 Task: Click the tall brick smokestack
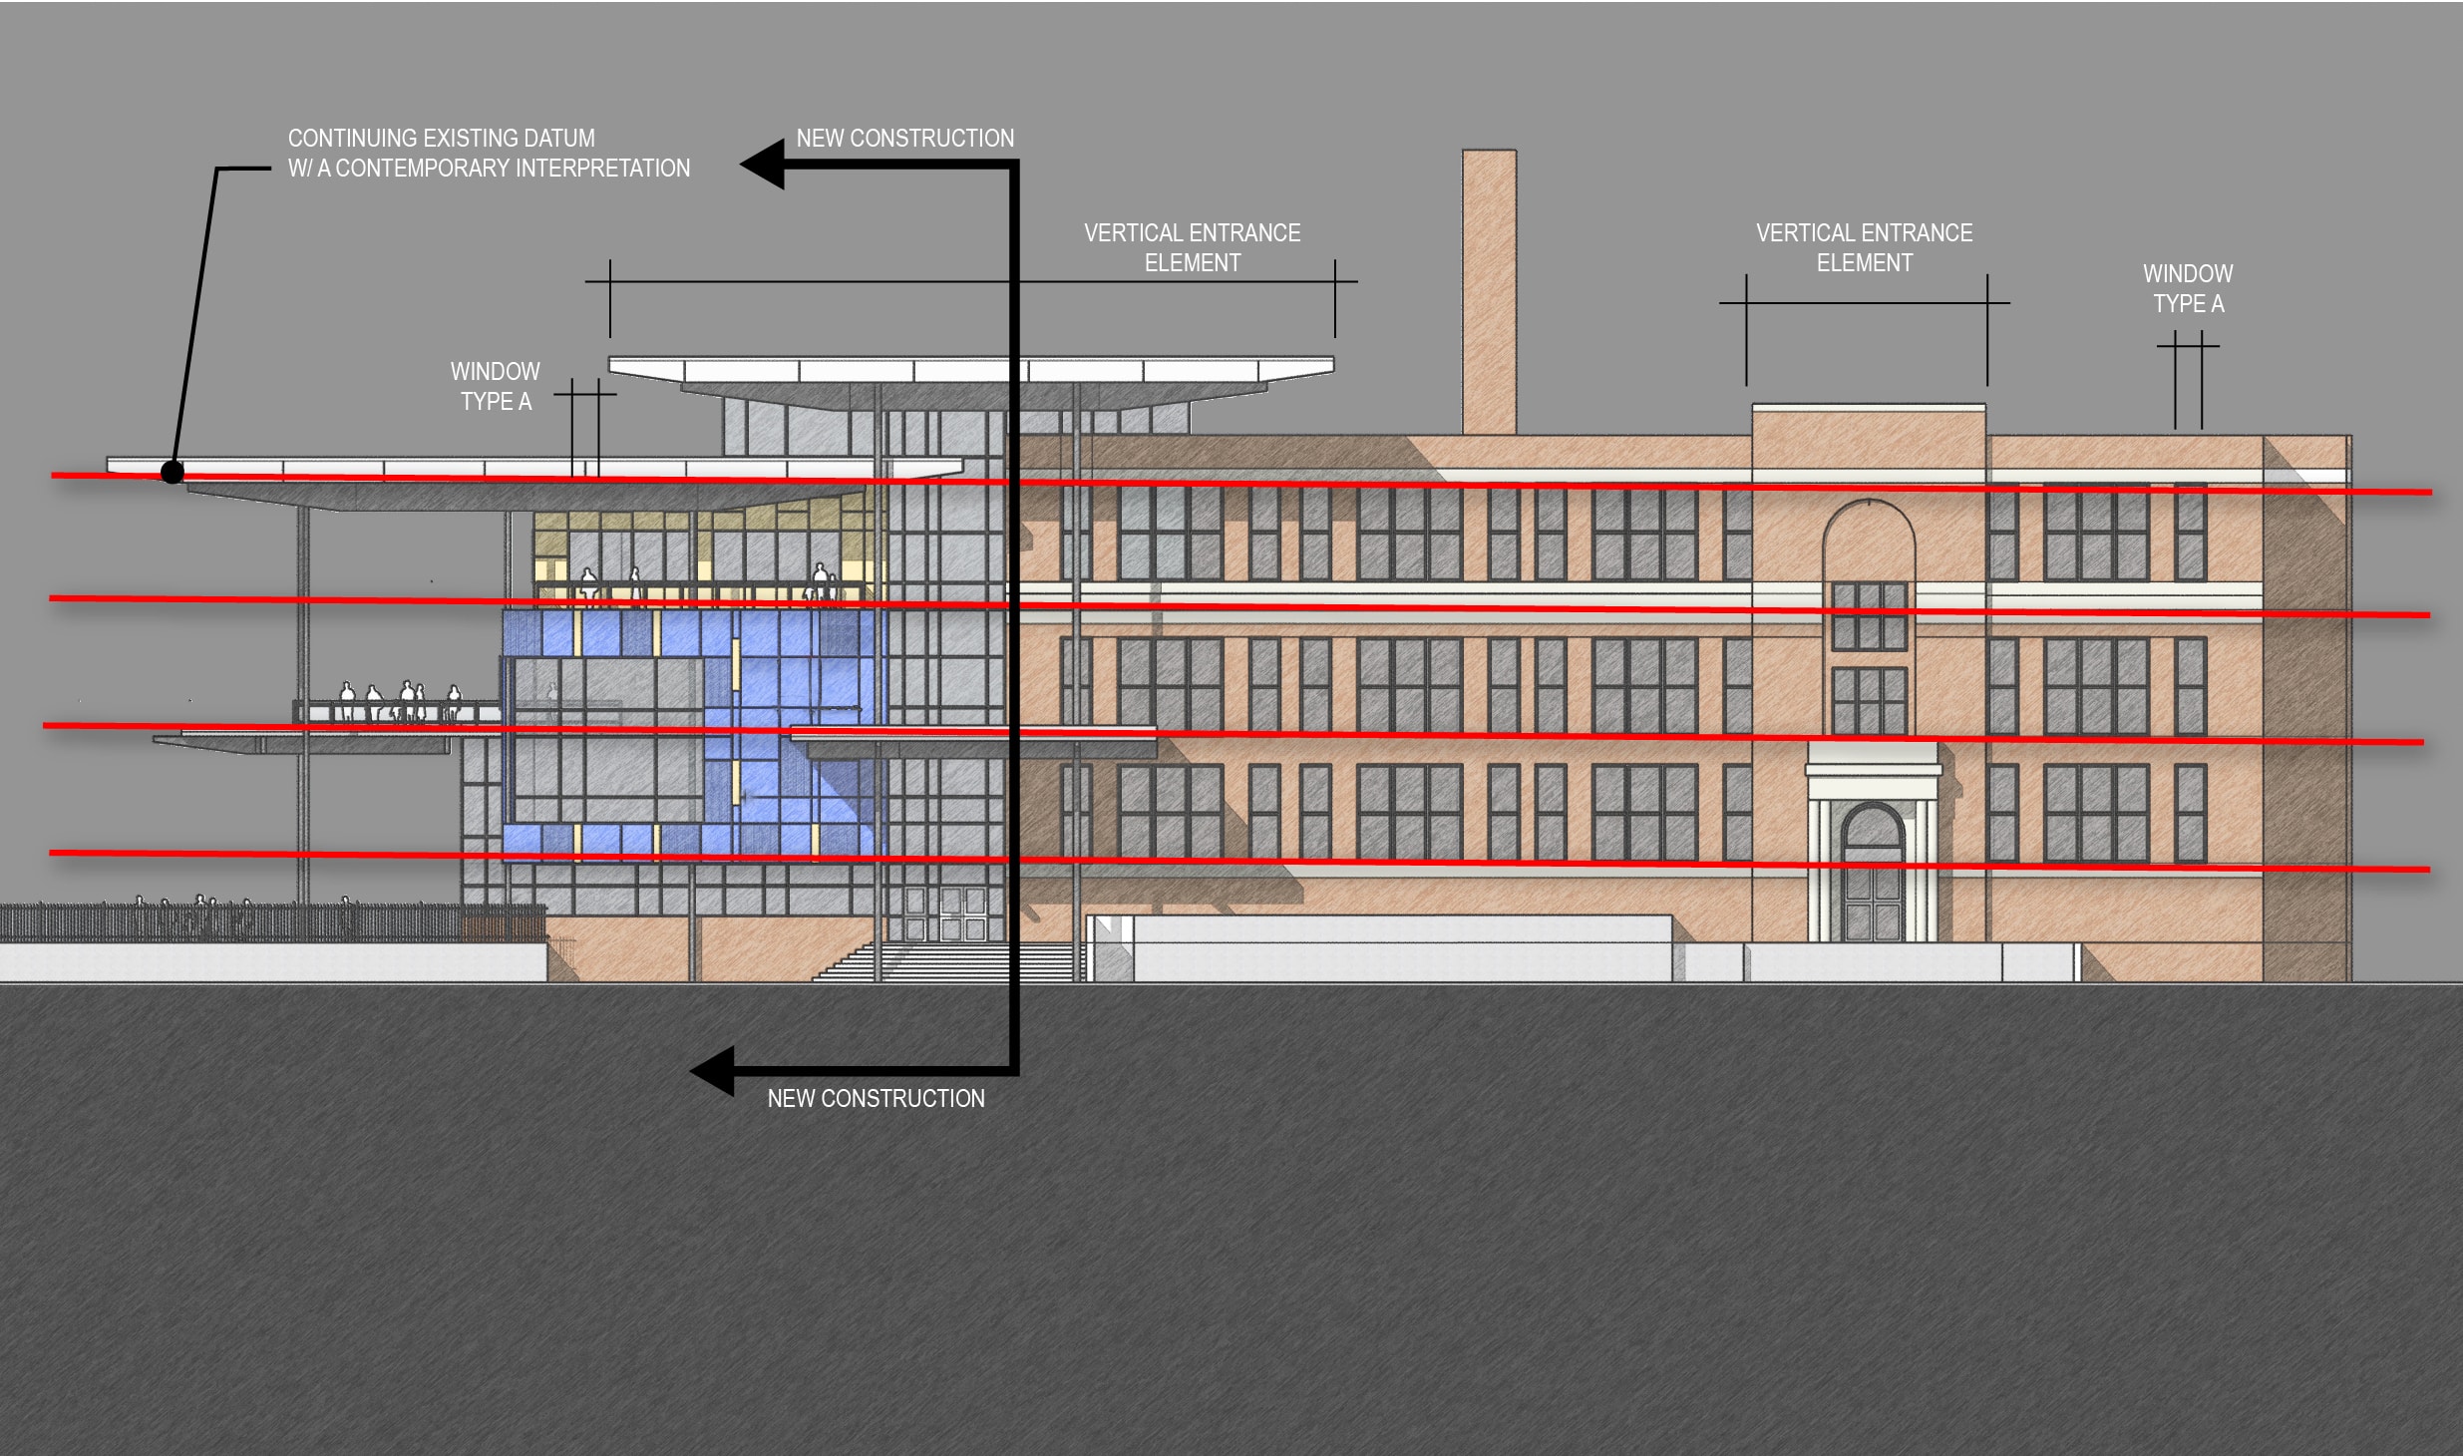(1489, 292)
